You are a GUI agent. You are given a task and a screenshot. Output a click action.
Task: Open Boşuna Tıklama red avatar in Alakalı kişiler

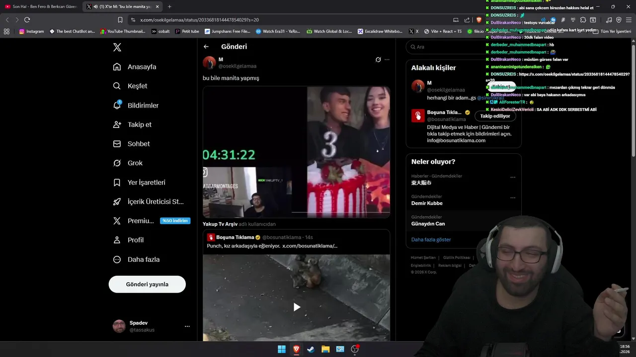tap(418, 116)
